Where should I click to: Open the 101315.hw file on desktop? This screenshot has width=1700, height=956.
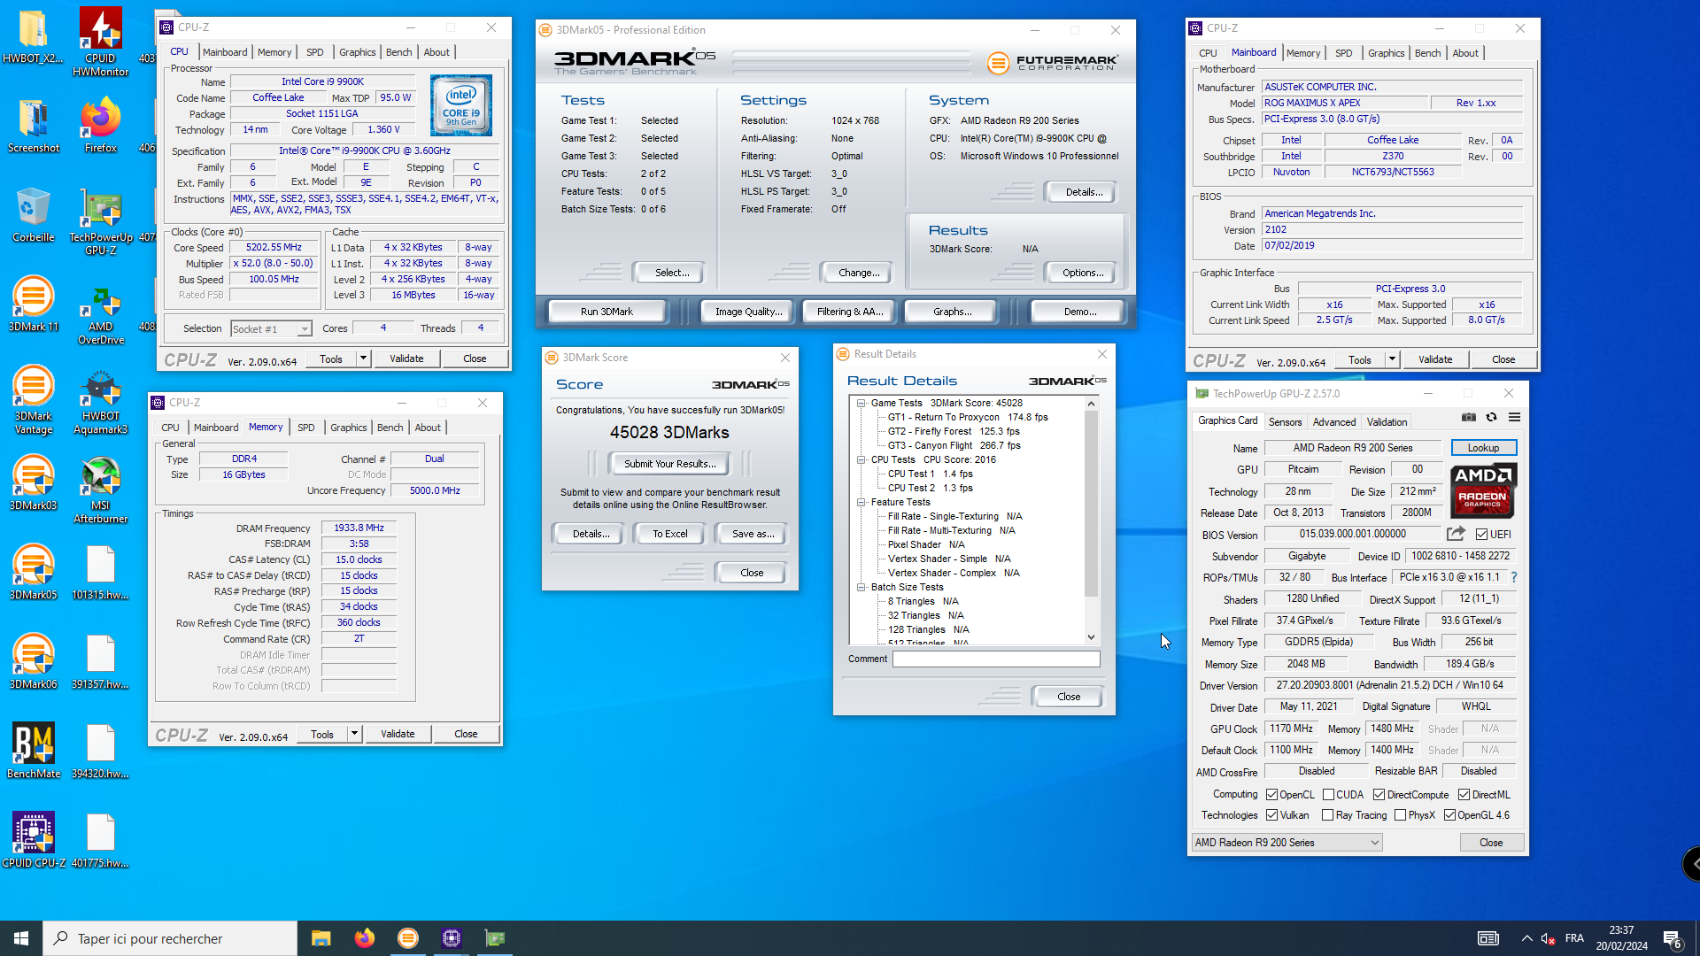[x=101, y=573]
